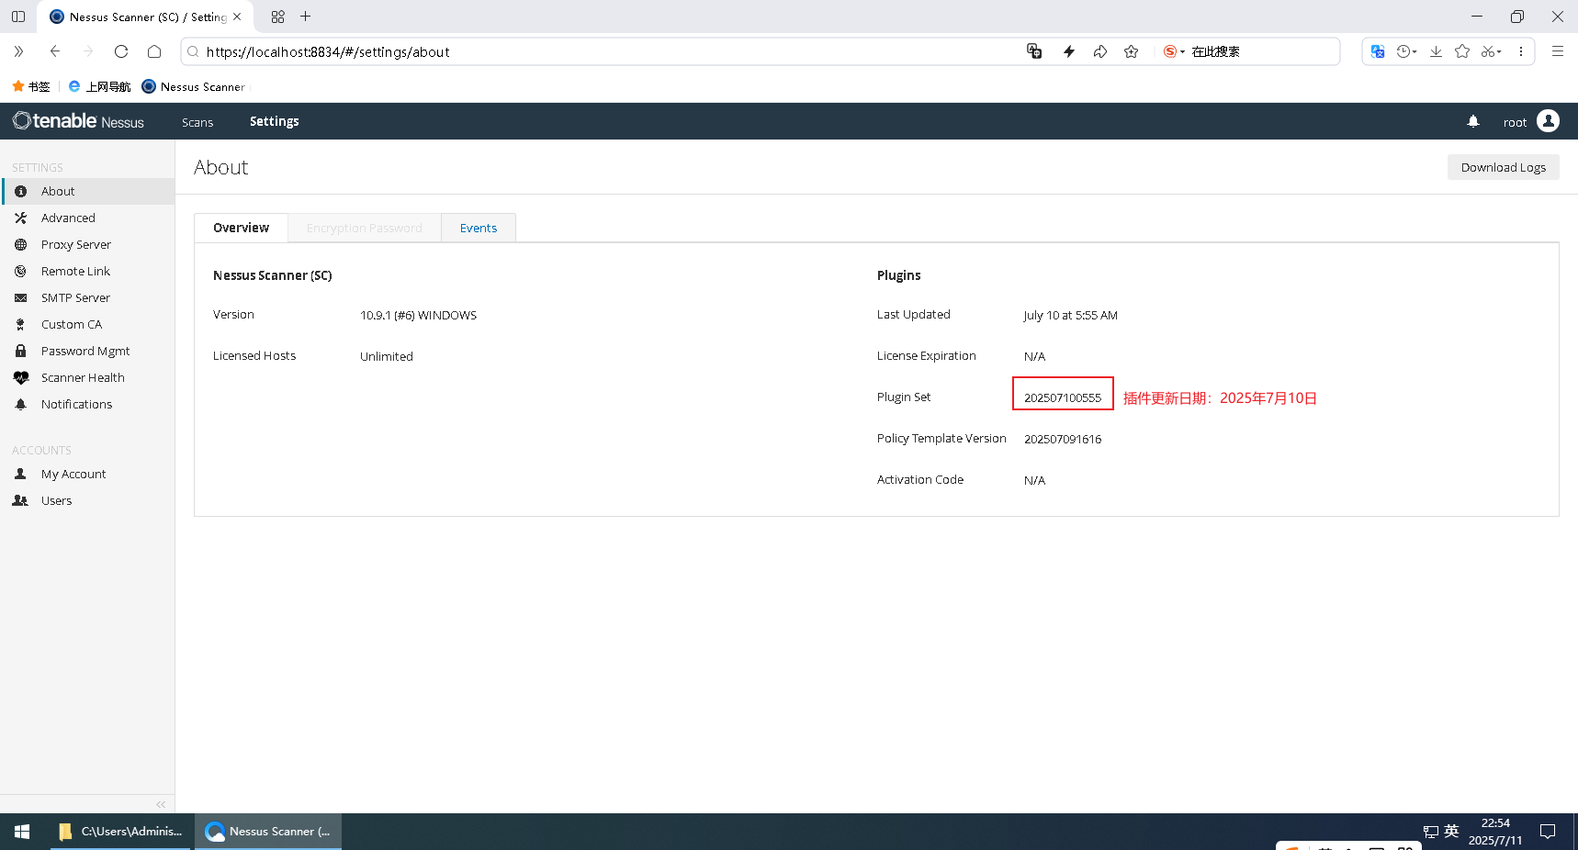
Task: Select the Notifications bell icon in sidebar
Action: pos(20,404)
